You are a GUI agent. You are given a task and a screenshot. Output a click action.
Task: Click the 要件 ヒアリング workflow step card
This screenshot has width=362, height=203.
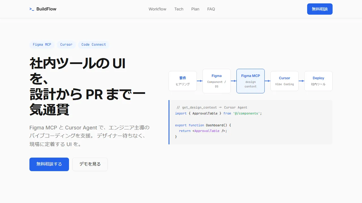click(183, 81)
